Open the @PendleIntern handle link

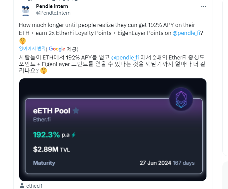[x=53, y=13]
